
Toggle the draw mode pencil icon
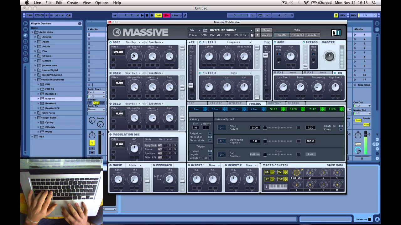pyautogui.click(x=185, y=15)
